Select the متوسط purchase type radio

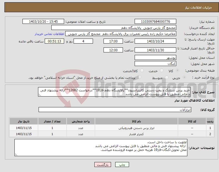[x=167, y=77]
